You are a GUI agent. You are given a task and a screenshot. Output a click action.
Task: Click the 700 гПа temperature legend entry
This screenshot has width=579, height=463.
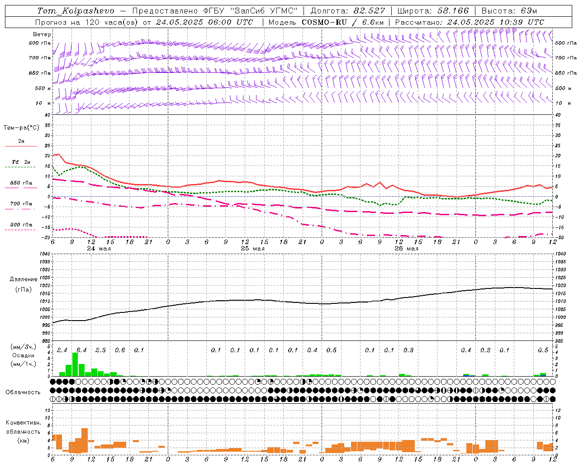click(x=21, y=203)
